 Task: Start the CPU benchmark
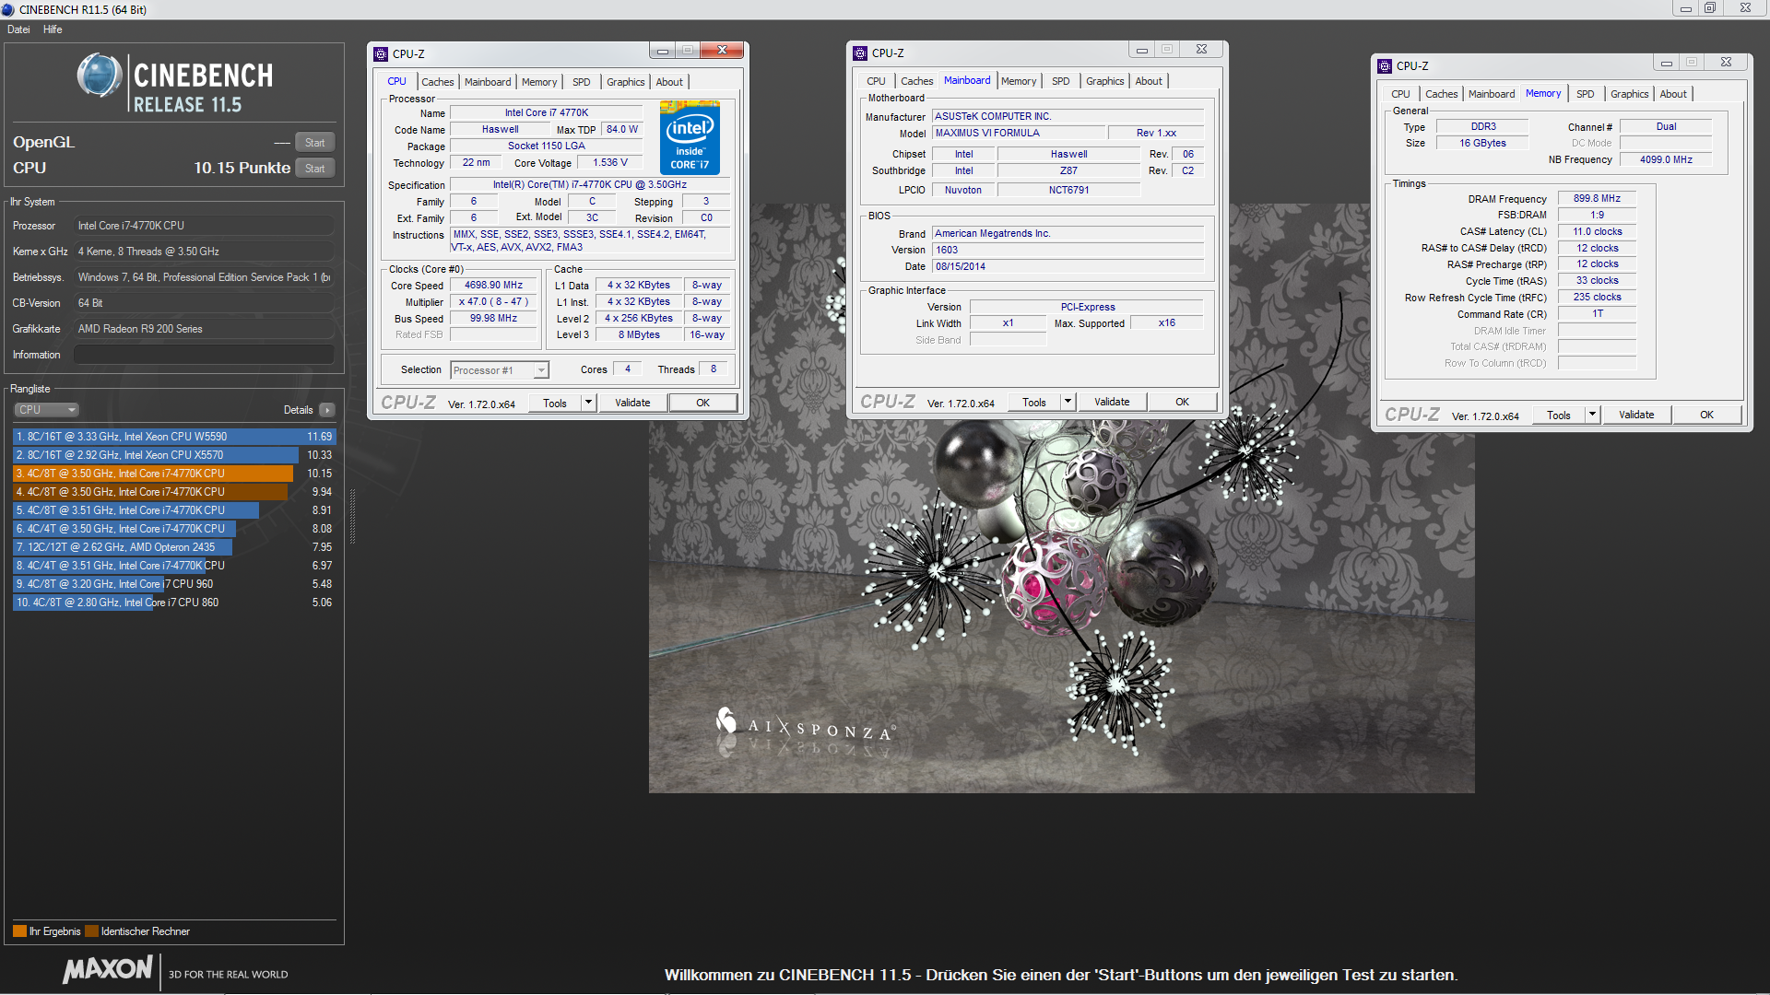coord(315,168)
